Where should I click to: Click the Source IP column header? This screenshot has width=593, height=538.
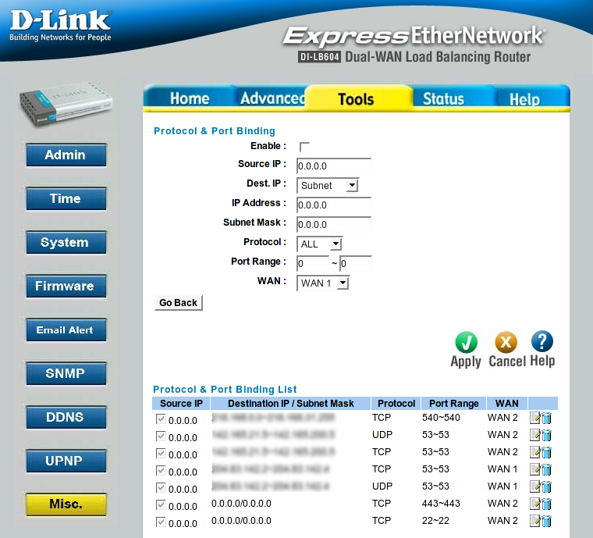[x=182, y=404]
